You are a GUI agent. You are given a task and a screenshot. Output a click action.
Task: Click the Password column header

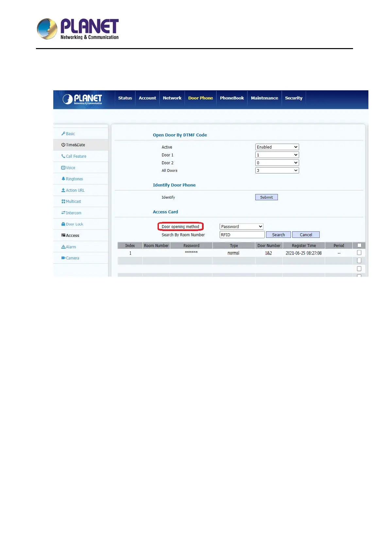point(191,245)
